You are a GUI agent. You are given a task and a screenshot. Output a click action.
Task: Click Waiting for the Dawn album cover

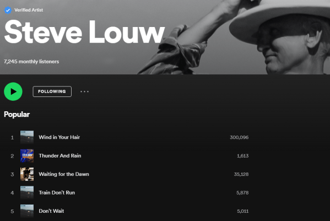click(27, 174)
